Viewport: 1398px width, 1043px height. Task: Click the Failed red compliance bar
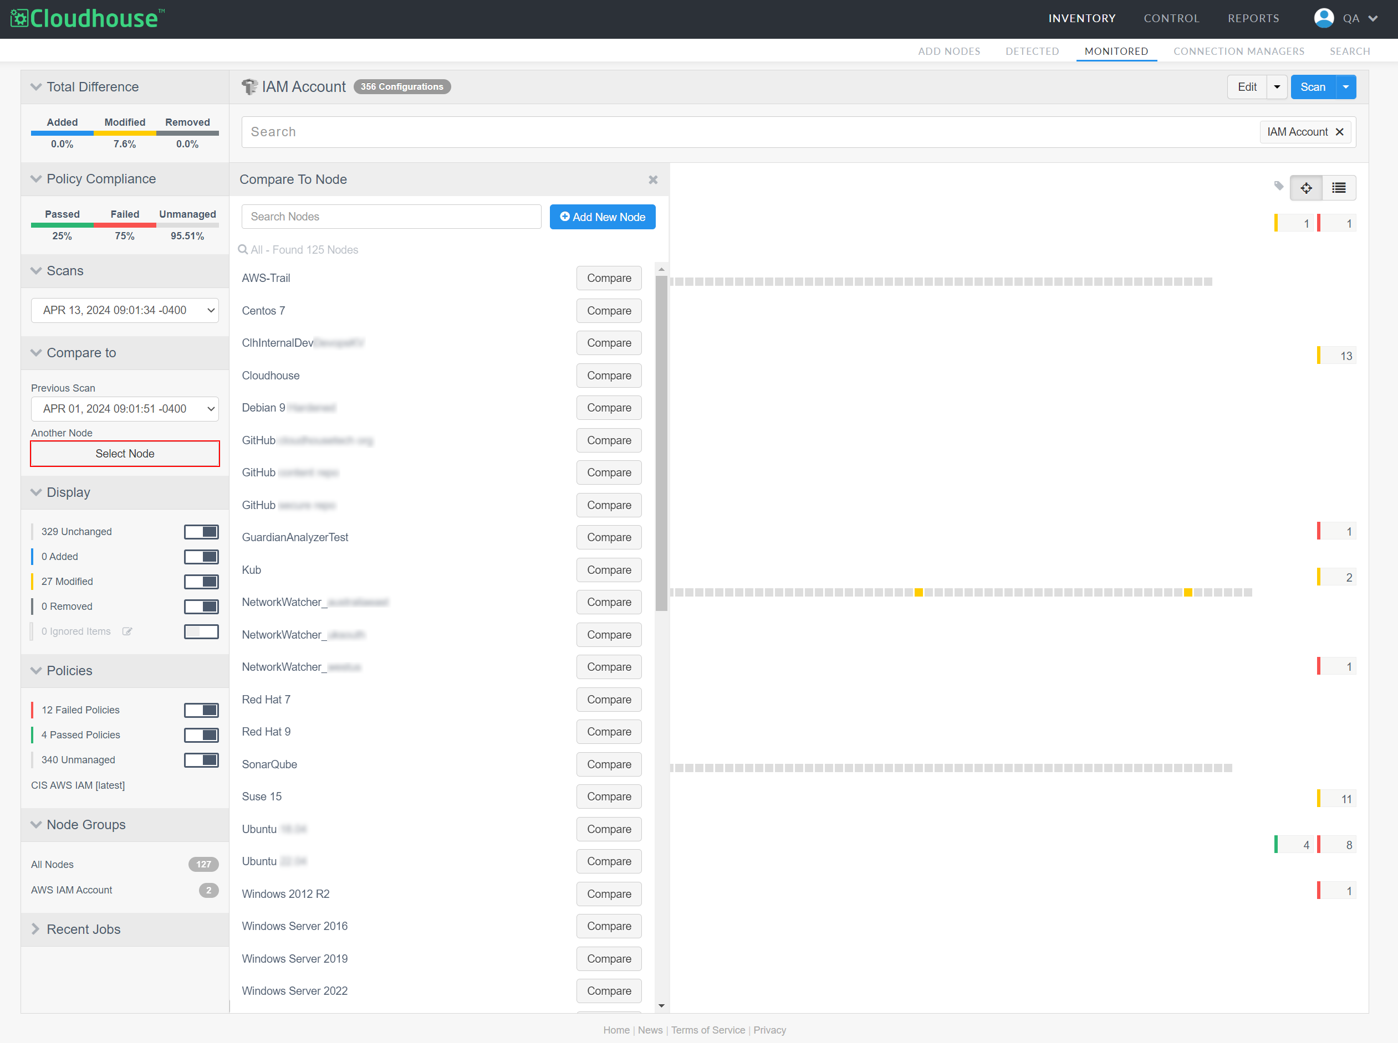pyautogui.click(x=125, y=225)
